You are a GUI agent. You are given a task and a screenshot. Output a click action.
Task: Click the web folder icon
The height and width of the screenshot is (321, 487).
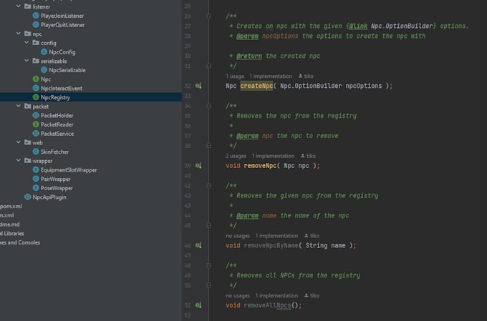click(28, 142)
